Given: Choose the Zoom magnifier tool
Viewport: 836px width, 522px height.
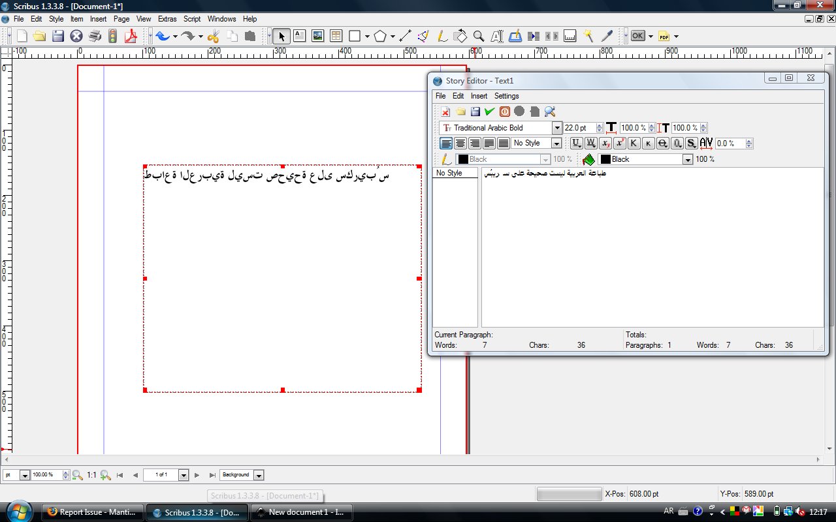Looking at the screenshot, I should (x=479, y=36).
